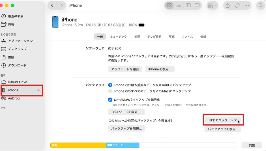Click バックアップを管理 button
The width and height of the screenshot is (266, 151).
[x=126, y=129]
